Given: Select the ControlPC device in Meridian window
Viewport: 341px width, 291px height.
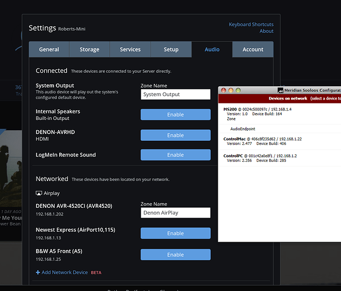Looking at the screenshot, I should tap(279, 158).
